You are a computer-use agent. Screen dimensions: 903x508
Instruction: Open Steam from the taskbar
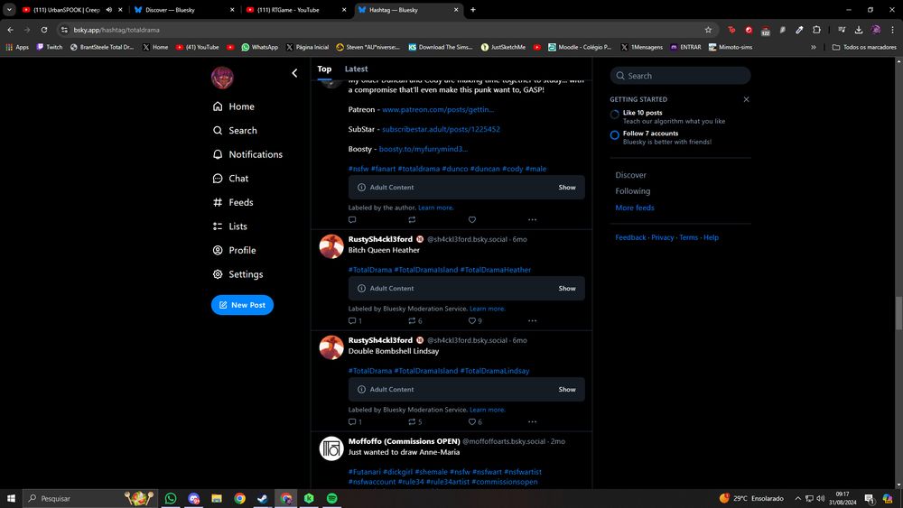(x=263, y=498)
